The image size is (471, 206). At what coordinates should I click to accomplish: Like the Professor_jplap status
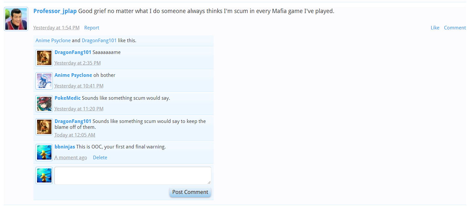[435, 28]
